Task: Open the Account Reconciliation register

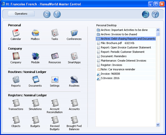Action: pos(55,103)
